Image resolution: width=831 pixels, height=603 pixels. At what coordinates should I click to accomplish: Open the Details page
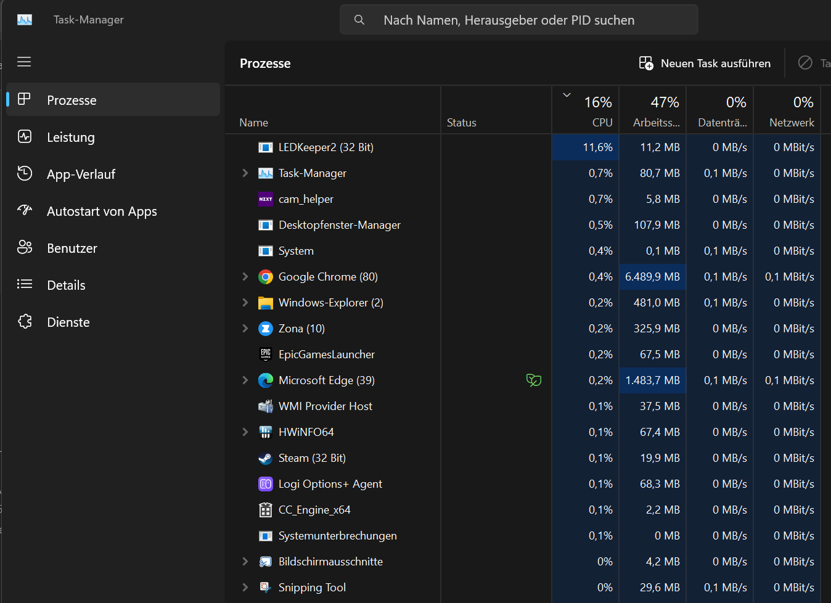tap(113, 285)
